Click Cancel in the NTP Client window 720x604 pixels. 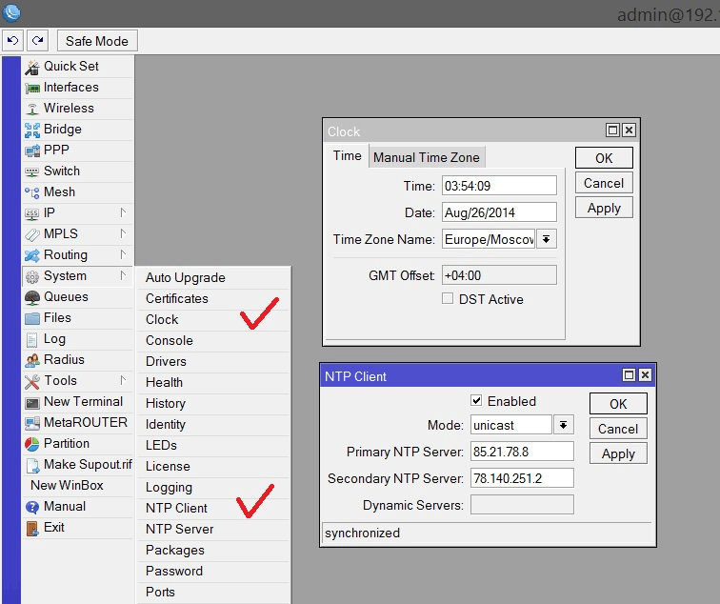pyautogui.click(x=618, y=429)
